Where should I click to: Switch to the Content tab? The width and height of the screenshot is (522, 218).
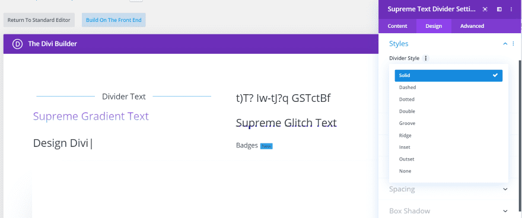click(x=397, y=26)
